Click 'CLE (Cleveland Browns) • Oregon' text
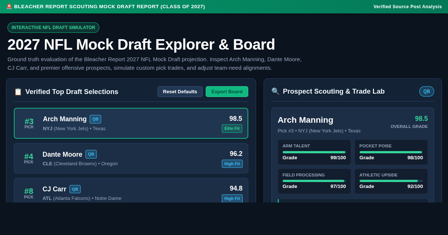This screenshot has width=448, height=235. click(x=80, y=163)
